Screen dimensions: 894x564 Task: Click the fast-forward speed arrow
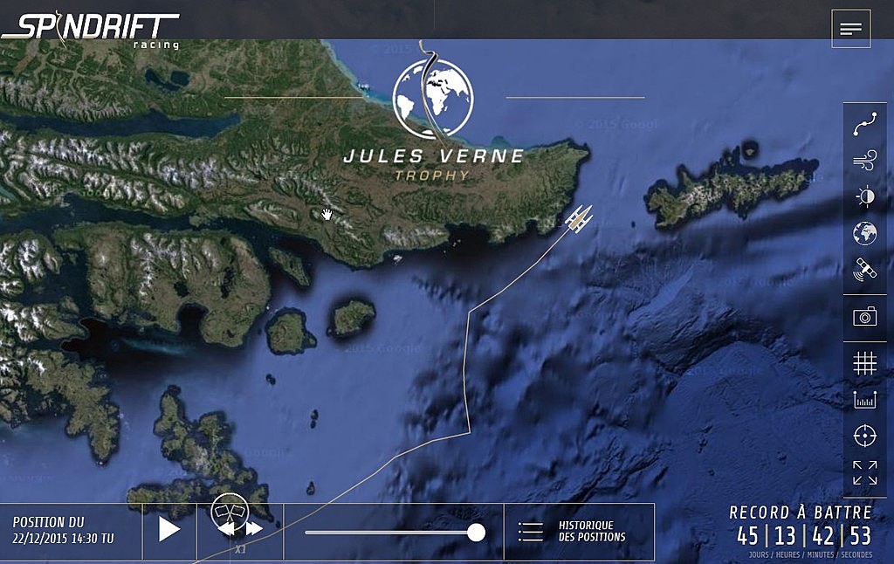[x=254, y=529]
